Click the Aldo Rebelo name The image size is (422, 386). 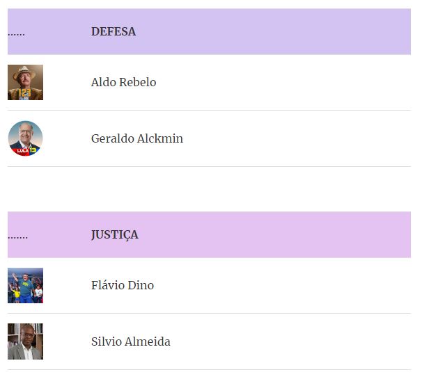tap(123, 82)
